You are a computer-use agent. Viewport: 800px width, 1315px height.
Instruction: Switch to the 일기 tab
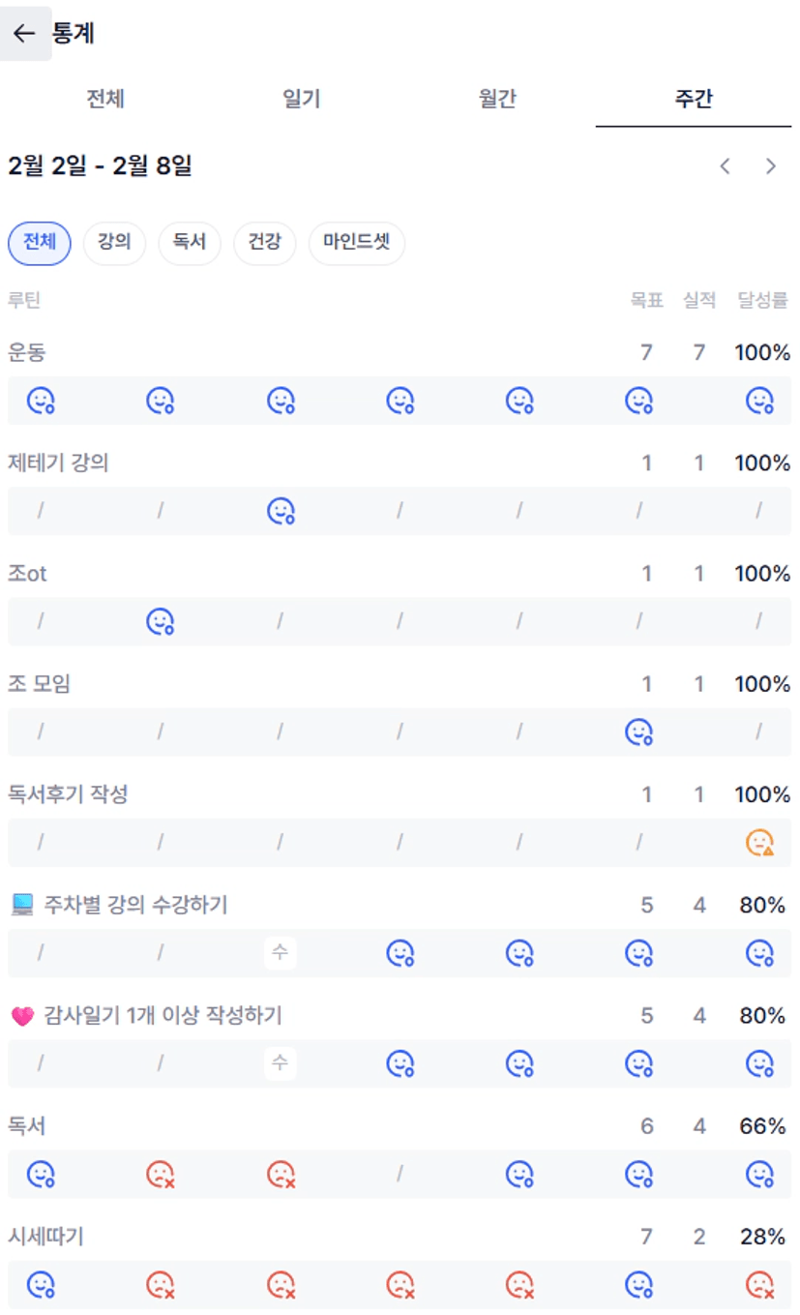point(302,99)
